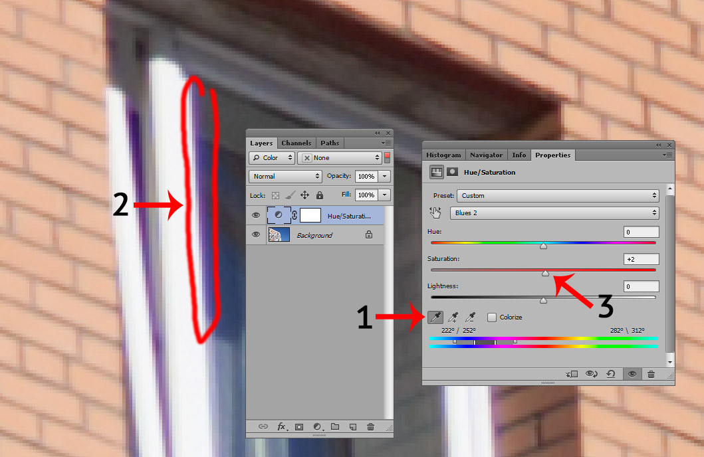Image resolution: width=704 pixels, height=457 pixels.
Task: Open the Preset Custom dropdown
Action: 558,195
